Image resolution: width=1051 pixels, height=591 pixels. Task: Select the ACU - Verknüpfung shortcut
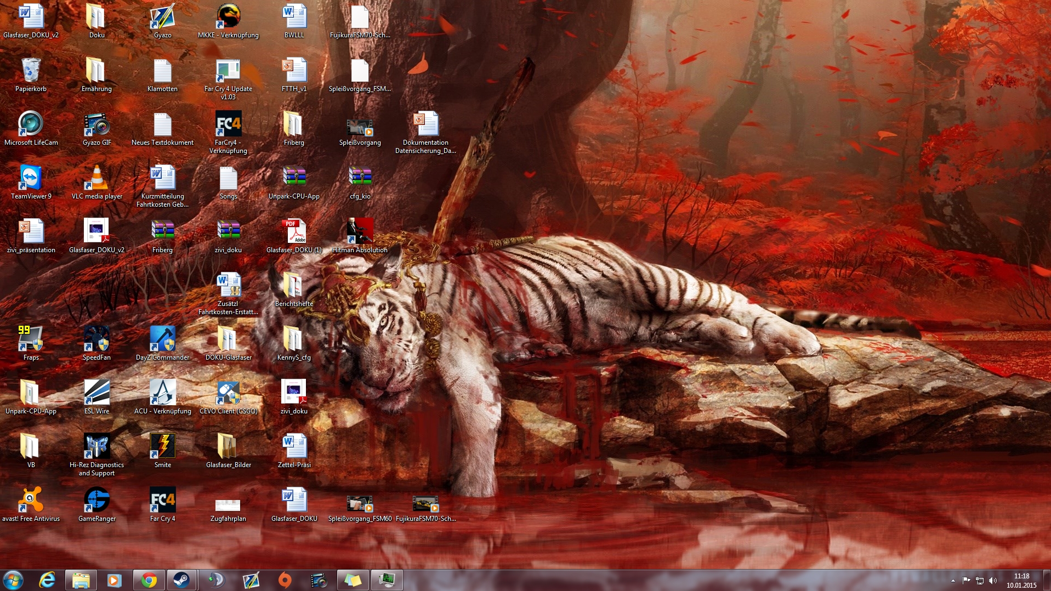(162, 396)
